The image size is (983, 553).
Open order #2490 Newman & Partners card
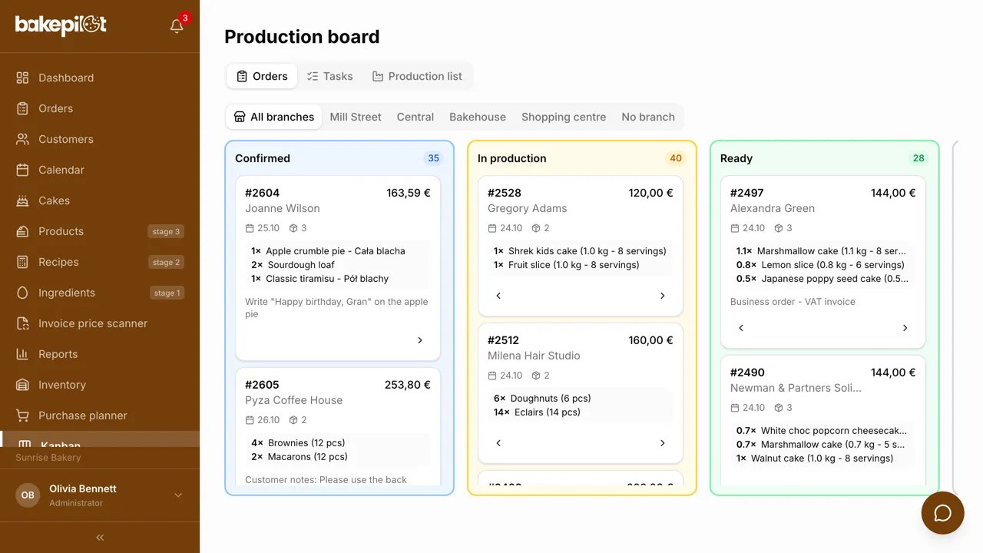coord(823,421)
